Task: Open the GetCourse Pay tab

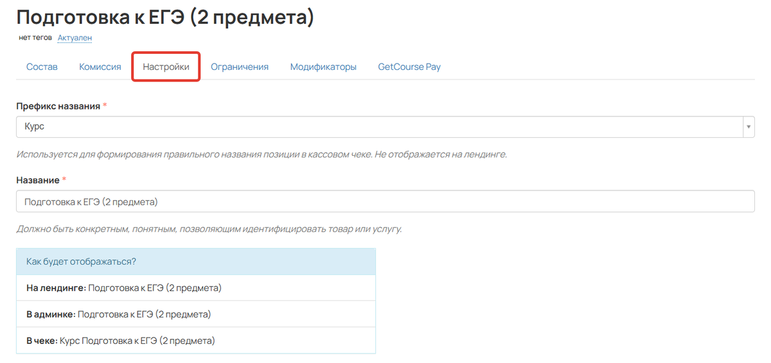Action: pyautogui.click(x=409, y=67)
